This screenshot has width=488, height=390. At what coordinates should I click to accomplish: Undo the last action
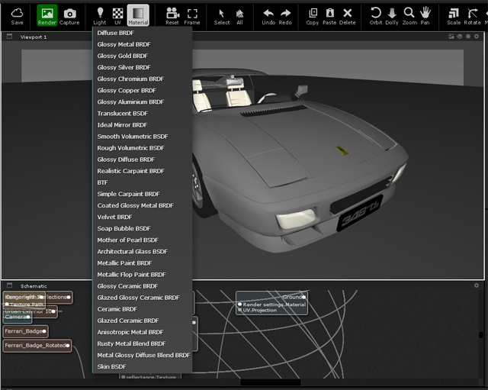pyautogui.click(x=268, y=16)
